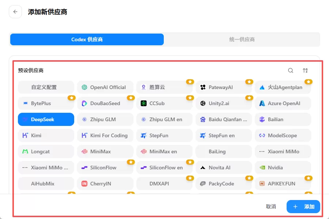Choose Kimi provider
Image resolution: width=329 pixels, height=219 pixels.
(46, 135)
